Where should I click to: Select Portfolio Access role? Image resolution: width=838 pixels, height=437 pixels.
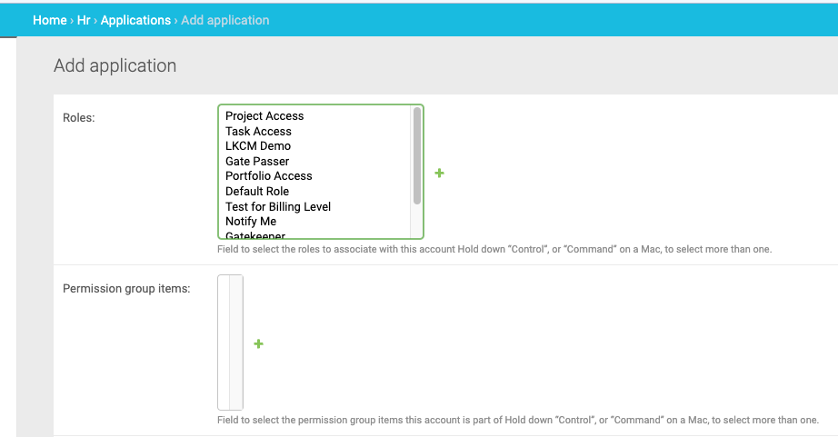coord(268,176)
